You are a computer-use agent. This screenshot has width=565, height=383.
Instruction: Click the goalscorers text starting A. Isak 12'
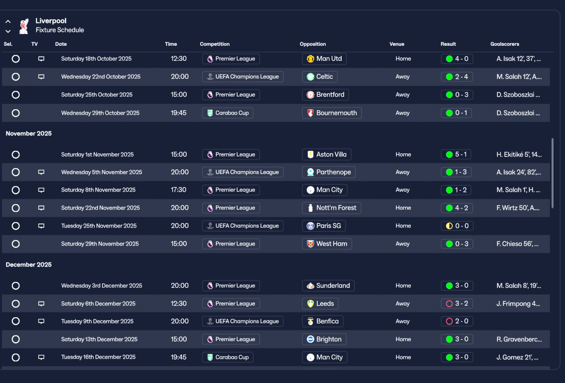pyautogui.click(x=519, y=59)
